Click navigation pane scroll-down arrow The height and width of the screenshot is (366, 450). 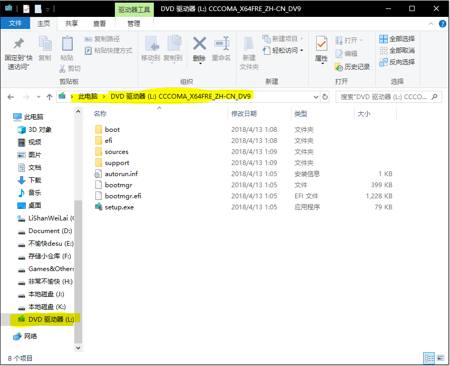[x=78, y=348]
